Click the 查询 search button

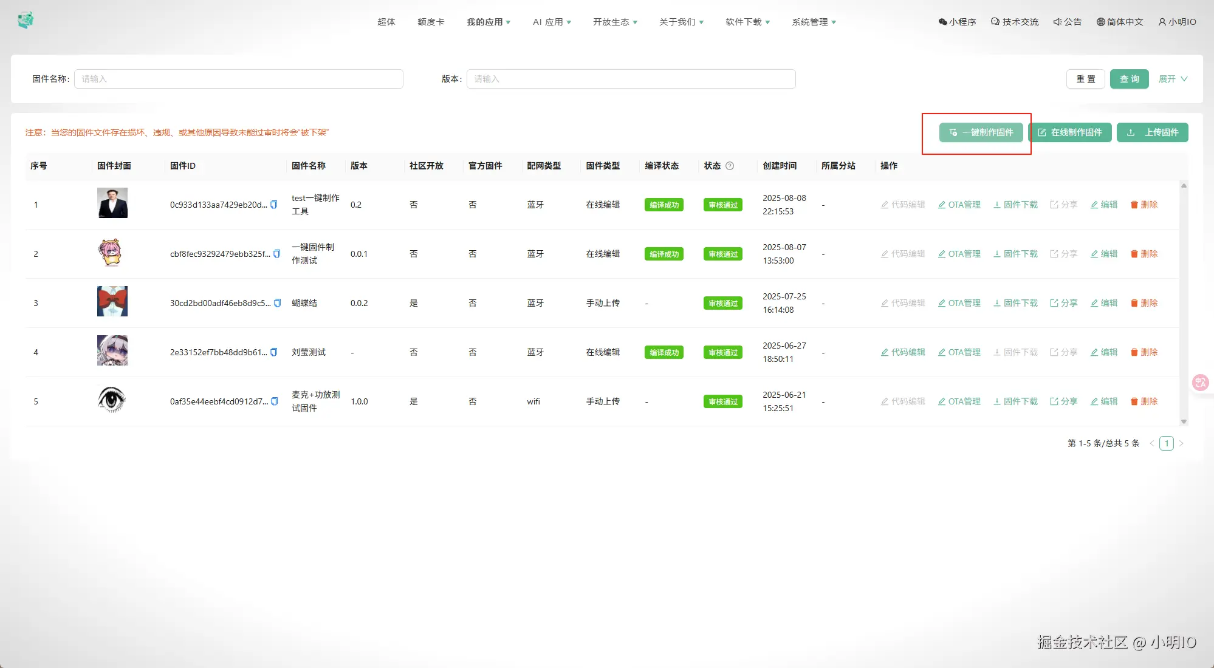point(1129,79)
